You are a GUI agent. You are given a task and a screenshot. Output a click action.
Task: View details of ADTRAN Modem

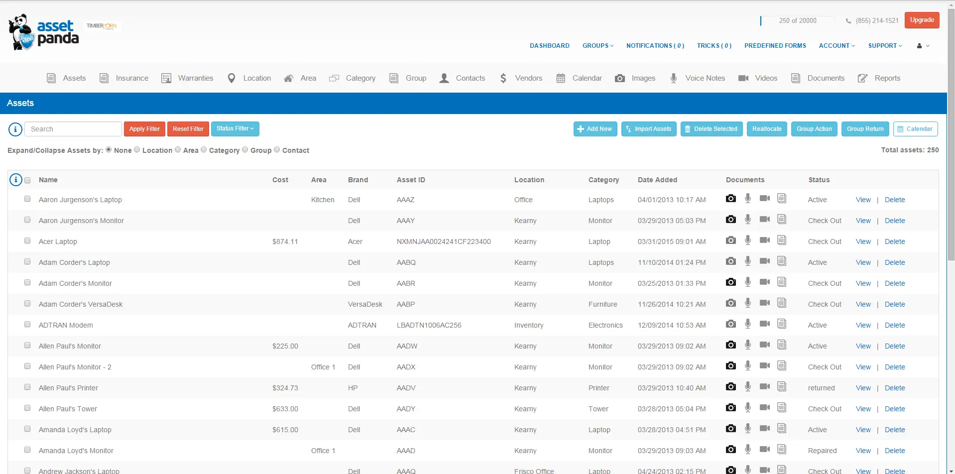click(863, 325)
